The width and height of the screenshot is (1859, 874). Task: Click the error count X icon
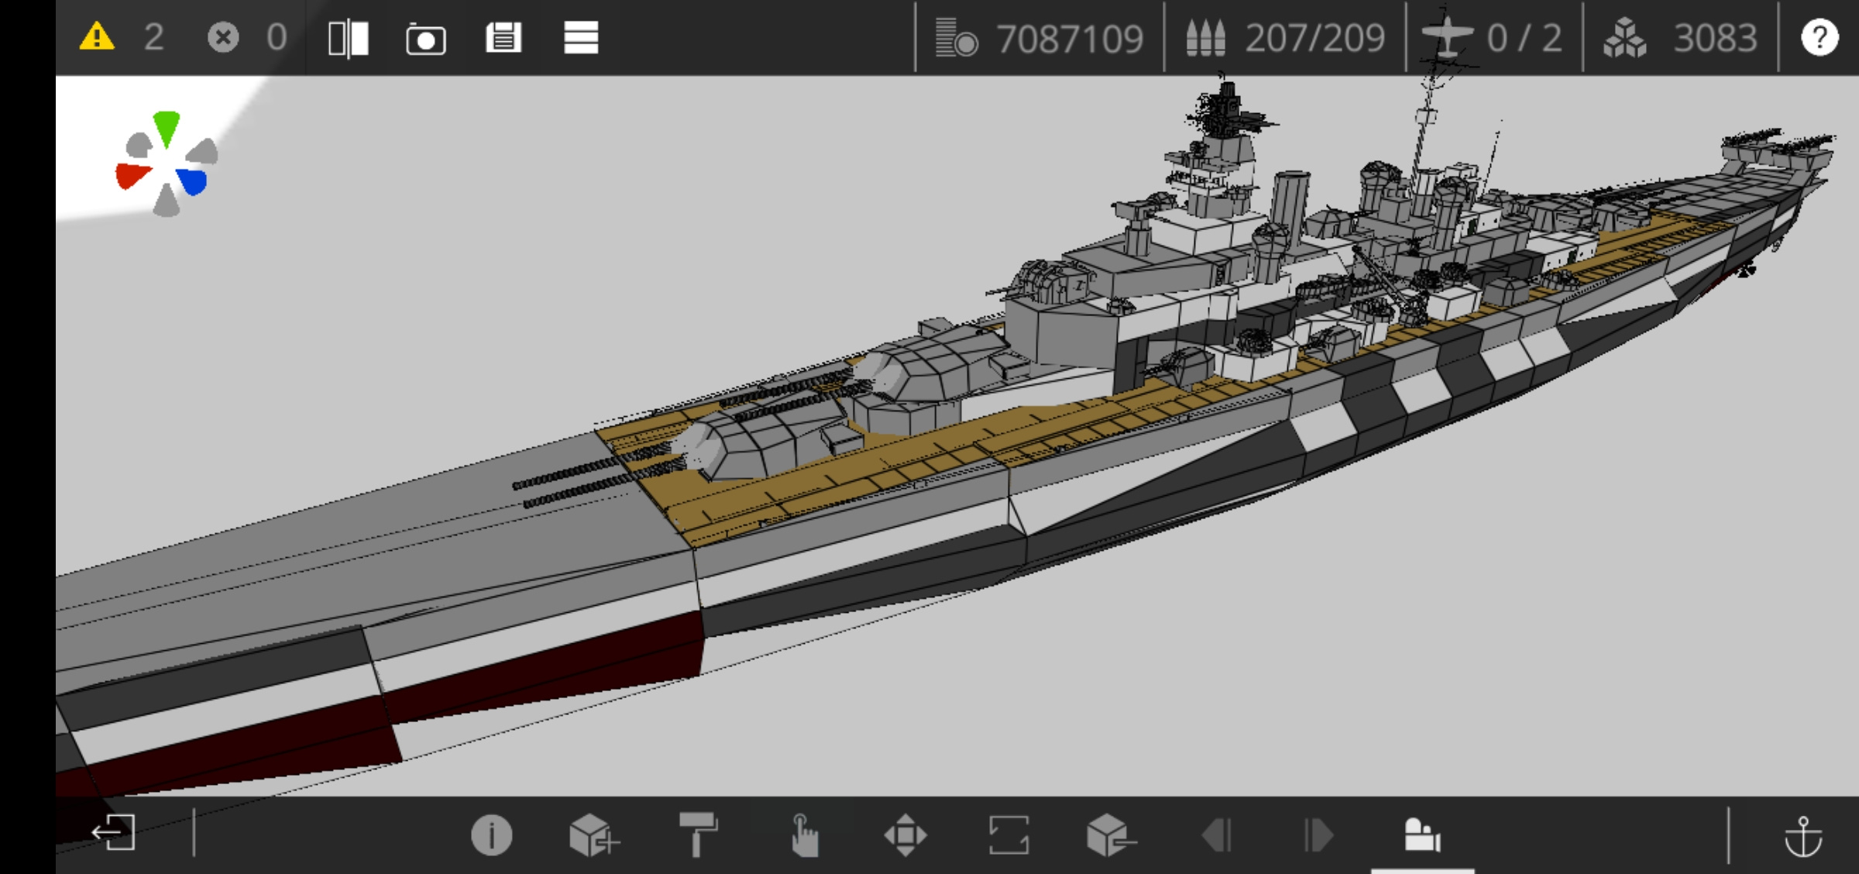(223, 37)
